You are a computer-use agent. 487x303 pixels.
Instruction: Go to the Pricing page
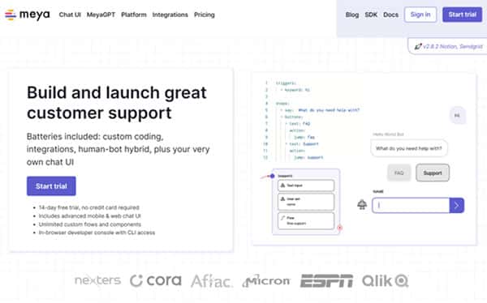(x=205, y=15)
